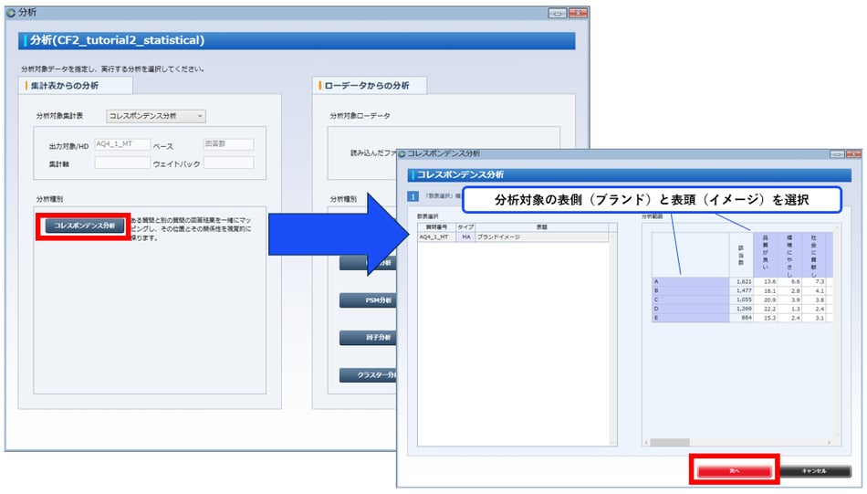The image size is (867, 494).
Task: Click the vertical scrollbar of the 数表選択 list
Action: [613, 338]
